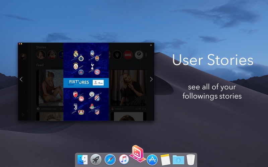Open the first story avatar under Stories
268x167 pixels.
click(x=41, y=55)
